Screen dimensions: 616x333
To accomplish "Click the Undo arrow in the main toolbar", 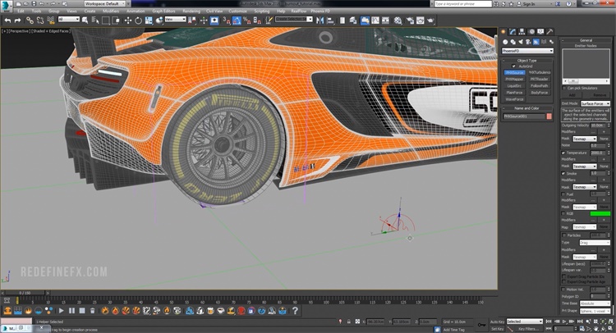I will [7, 21].
